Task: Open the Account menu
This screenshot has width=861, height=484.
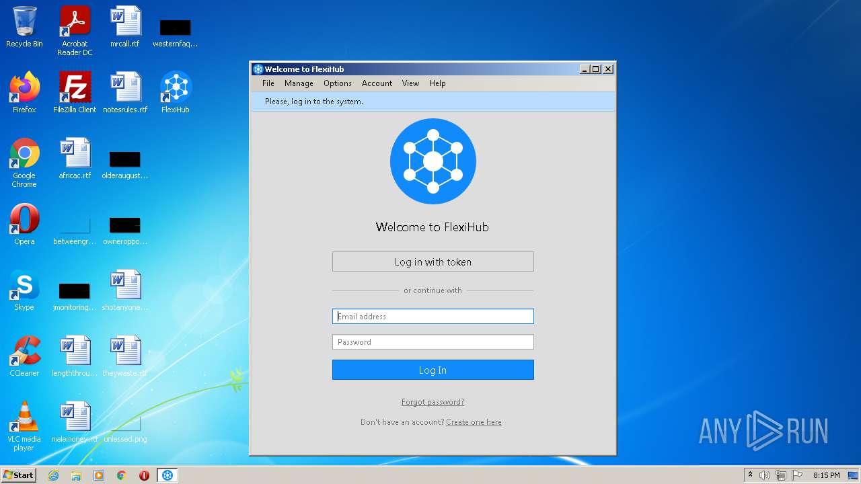Action: [377, 83]
